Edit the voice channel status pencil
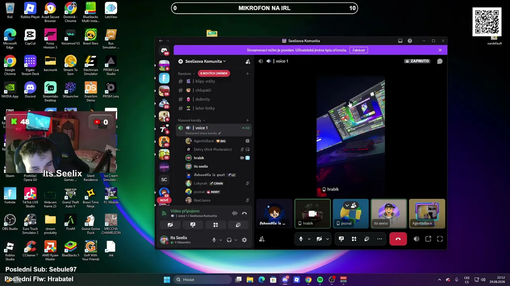Viewport: 510px width, 286px height. (220, 133)
